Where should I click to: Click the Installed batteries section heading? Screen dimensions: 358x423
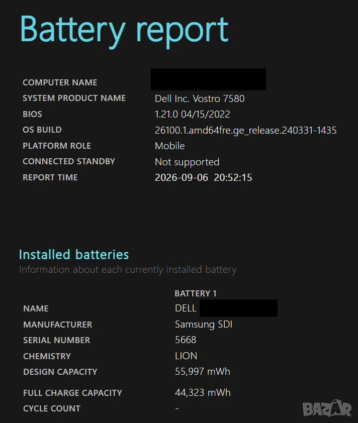click(74, 254)
